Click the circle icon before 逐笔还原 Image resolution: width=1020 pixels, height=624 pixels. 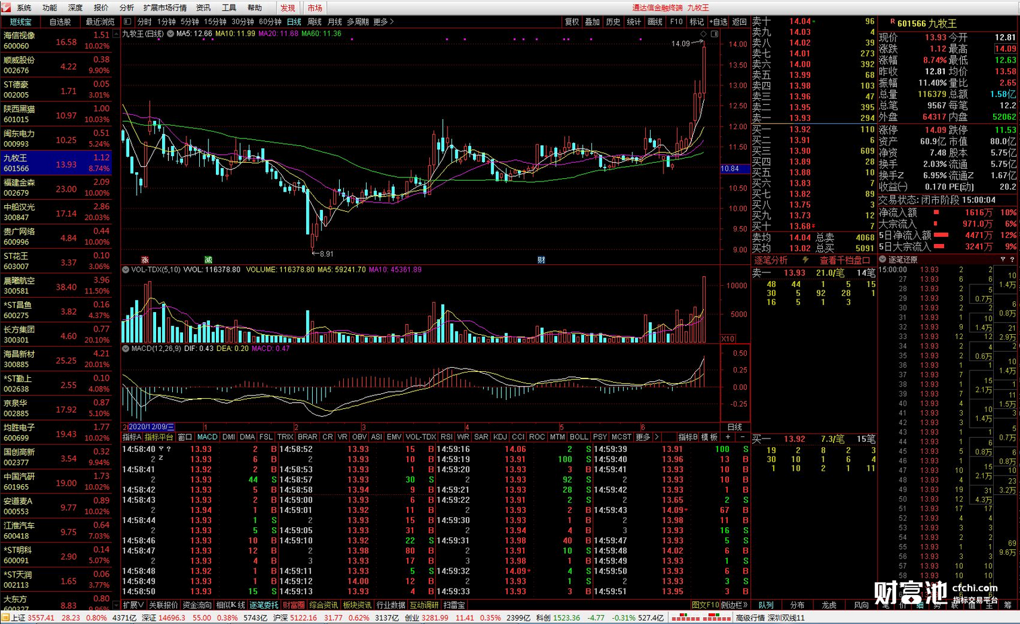point(883,260)
